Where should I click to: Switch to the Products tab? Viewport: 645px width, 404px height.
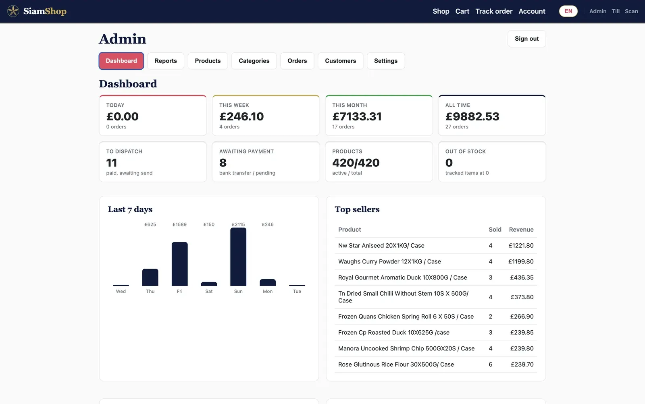click(x=208, y=61)
